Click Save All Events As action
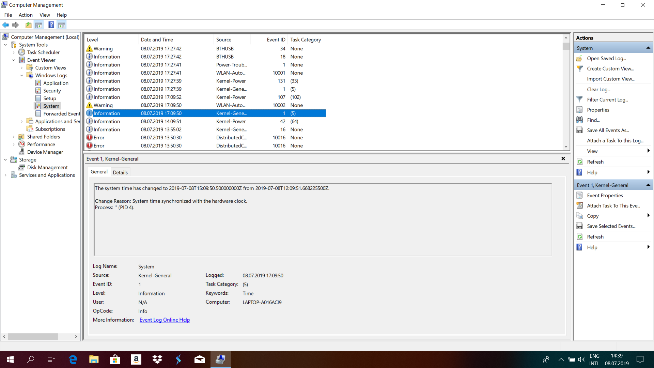 [608, 130]
